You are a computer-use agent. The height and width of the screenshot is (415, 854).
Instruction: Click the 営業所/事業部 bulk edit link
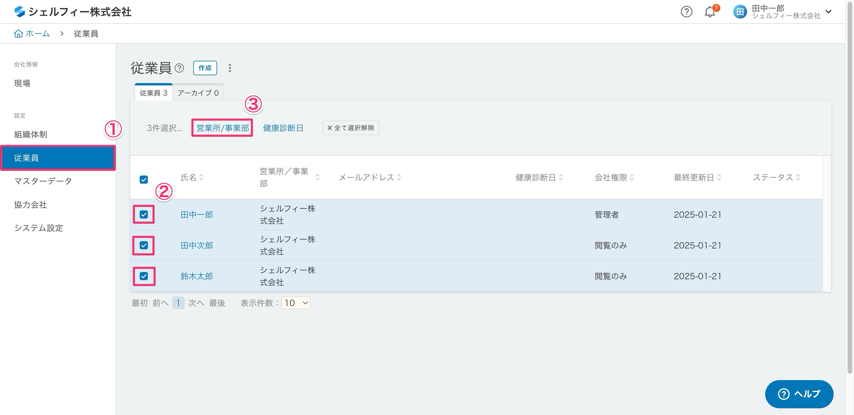click(x=222, y=128)
